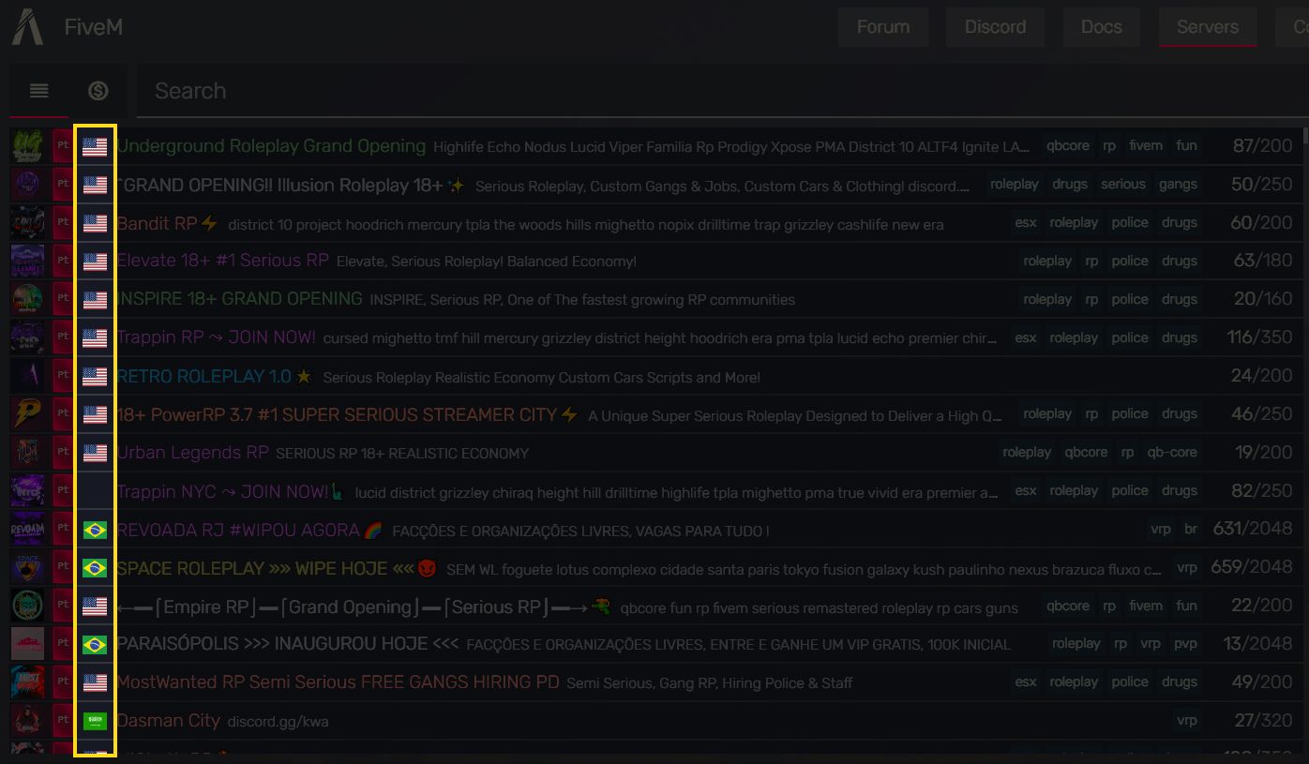Viewport: 1309px width, 764px height.
Task: Click the INSPIRE 18+ server icon
Action: 27,299
